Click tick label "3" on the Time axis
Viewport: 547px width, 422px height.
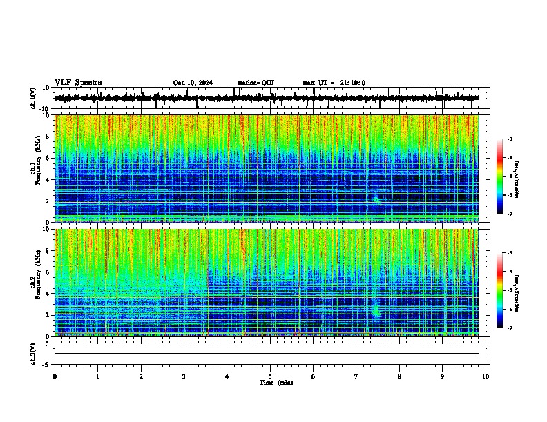click(184, 376)
